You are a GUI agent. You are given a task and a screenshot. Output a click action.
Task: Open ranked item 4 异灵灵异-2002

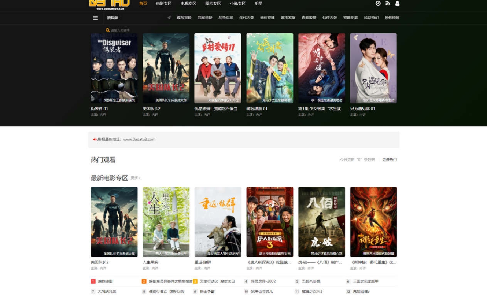[263, 281]
